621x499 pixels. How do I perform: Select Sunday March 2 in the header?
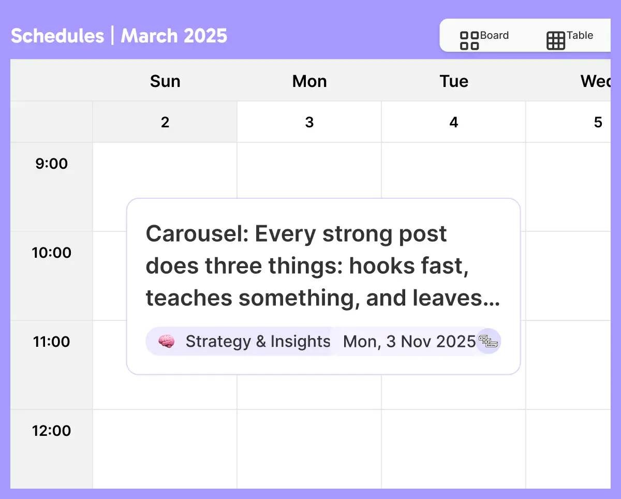point(165,122)
